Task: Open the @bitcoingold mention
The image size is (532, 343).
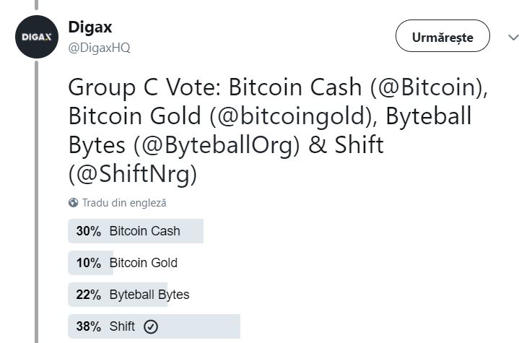Action: (x=293, y=116)
